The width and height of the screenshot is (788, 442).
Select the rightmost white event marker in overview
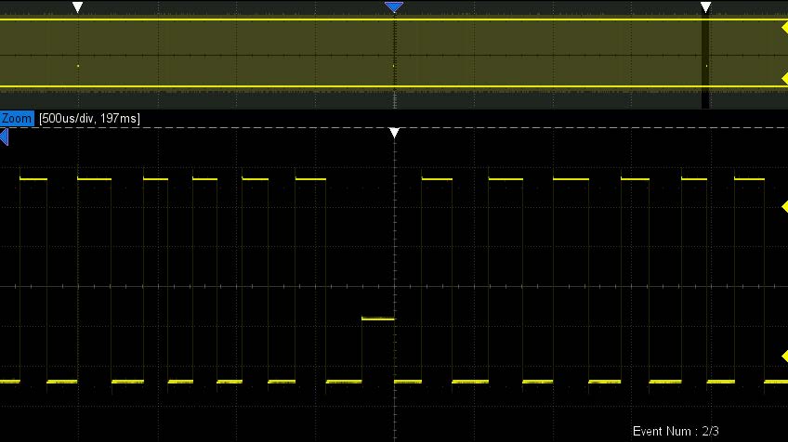pos(705,7)
